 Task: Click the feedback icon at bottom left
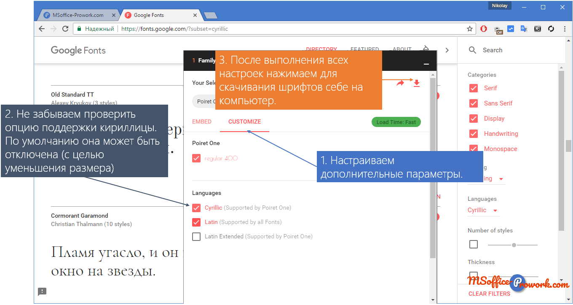pyautogui.click(x=42, y=292)
